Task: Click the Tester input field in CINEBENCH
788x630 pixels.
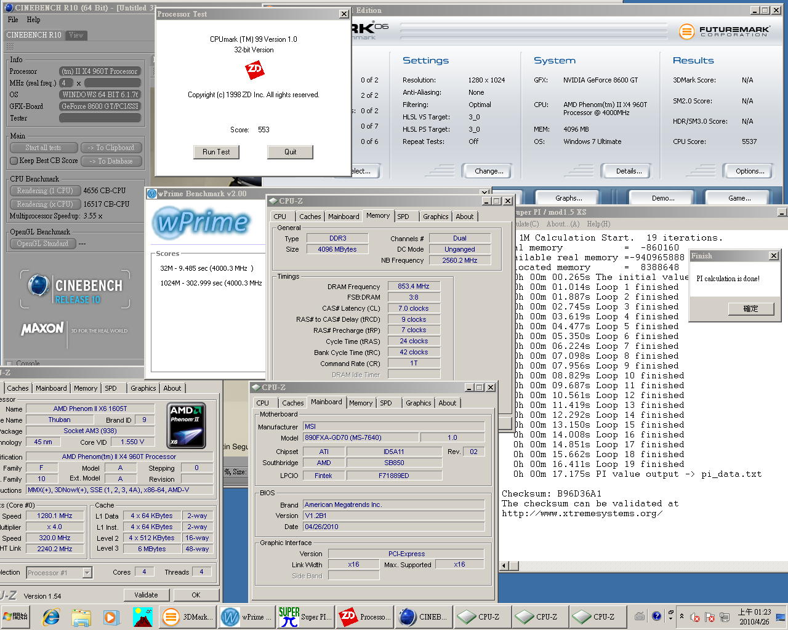Action: coord(100,118)
